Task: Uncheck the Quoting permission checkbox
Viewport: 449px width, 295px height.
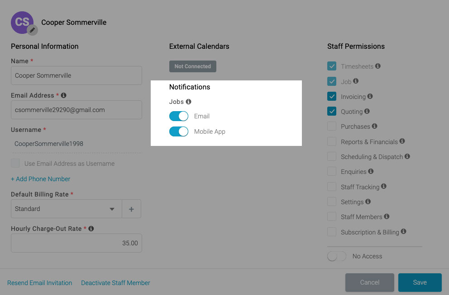Action: (x=332, y=111)
